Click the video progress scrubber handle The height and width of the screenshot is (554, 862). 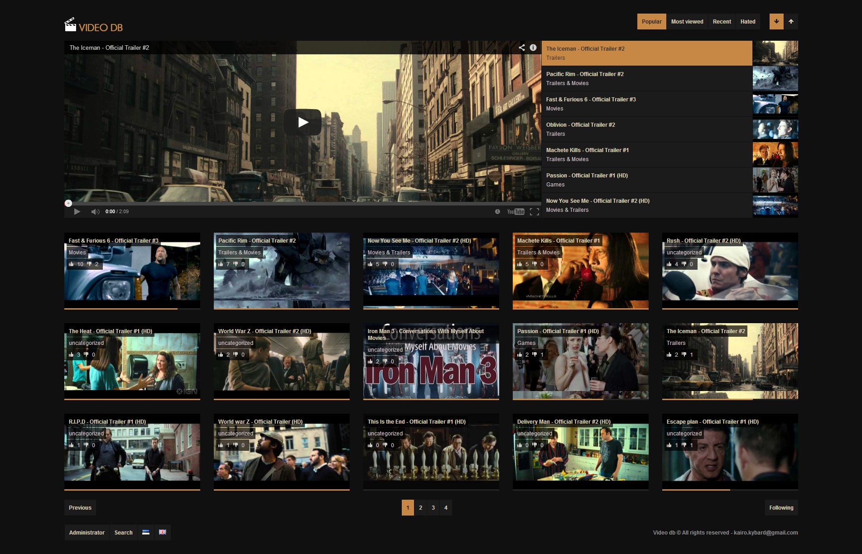(x=68, y=203)
